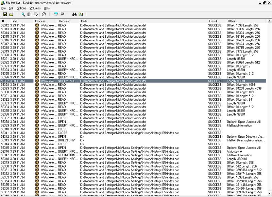The image size is (272, 197).
Task: Click the Result column header
Action: point(217,21)
